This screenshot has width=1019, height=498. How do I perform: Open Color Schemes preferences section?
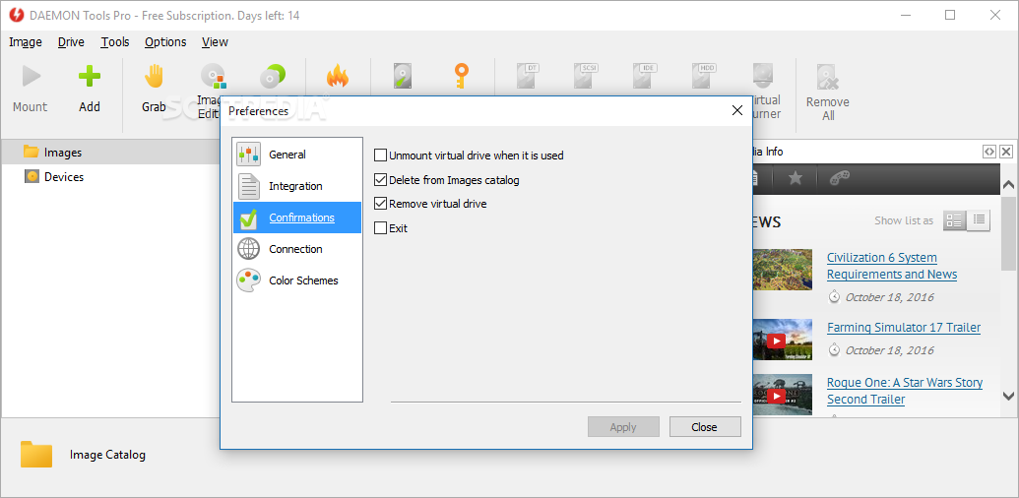(x=297, y=280)
